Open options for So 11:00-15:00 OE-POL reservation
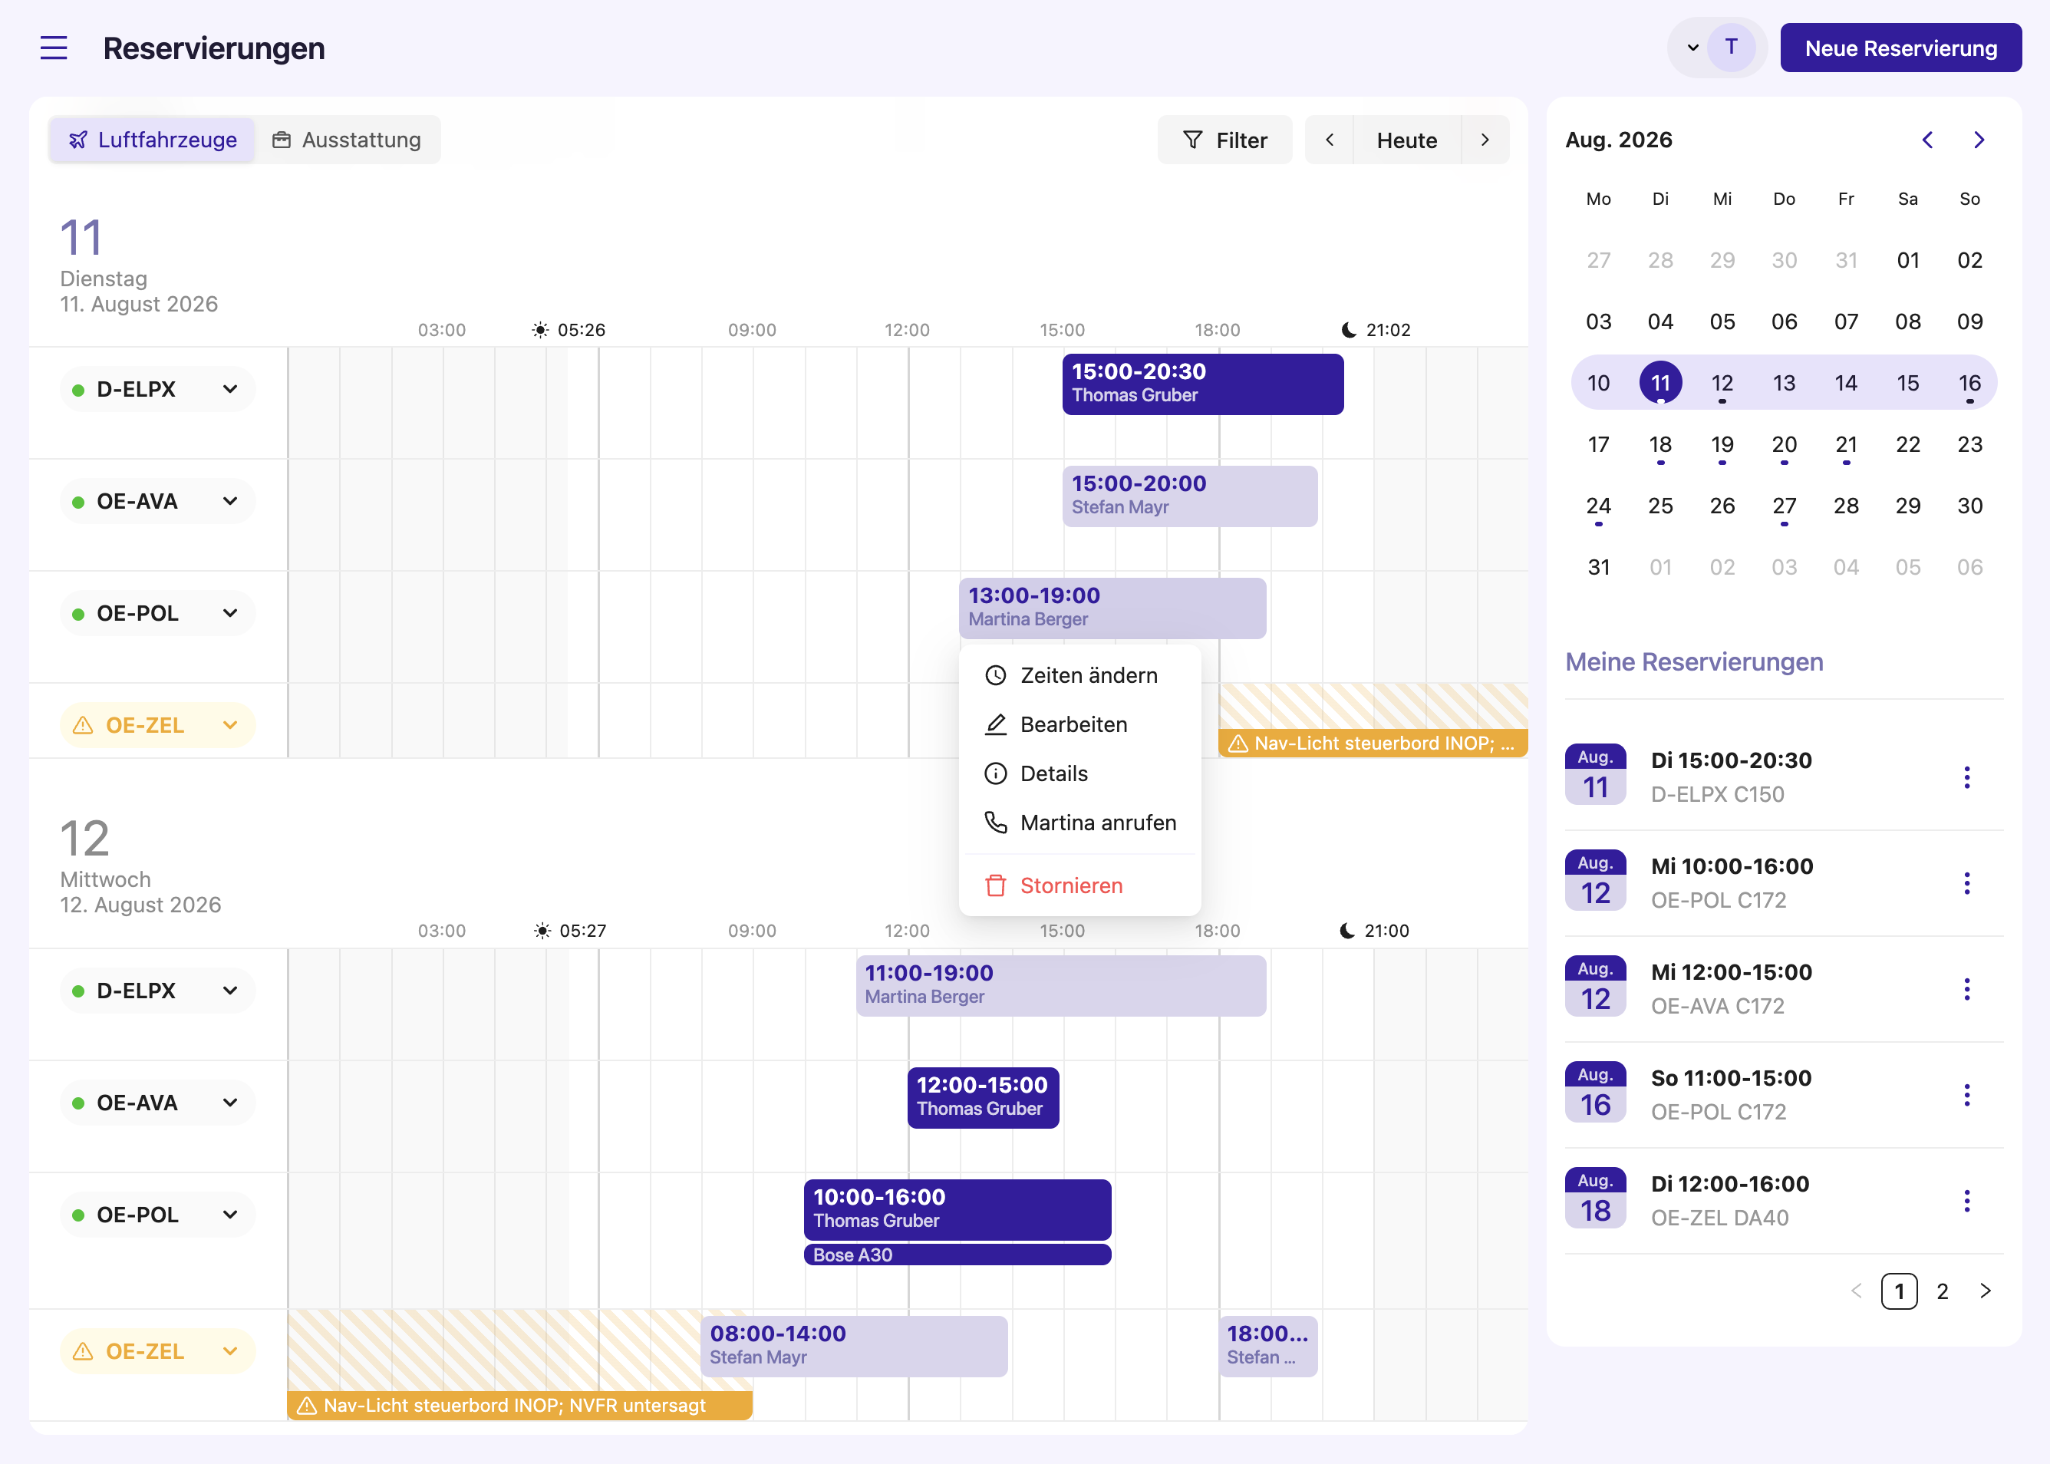The width and height of the screenshot is (2050, 1464). 1967,1095
